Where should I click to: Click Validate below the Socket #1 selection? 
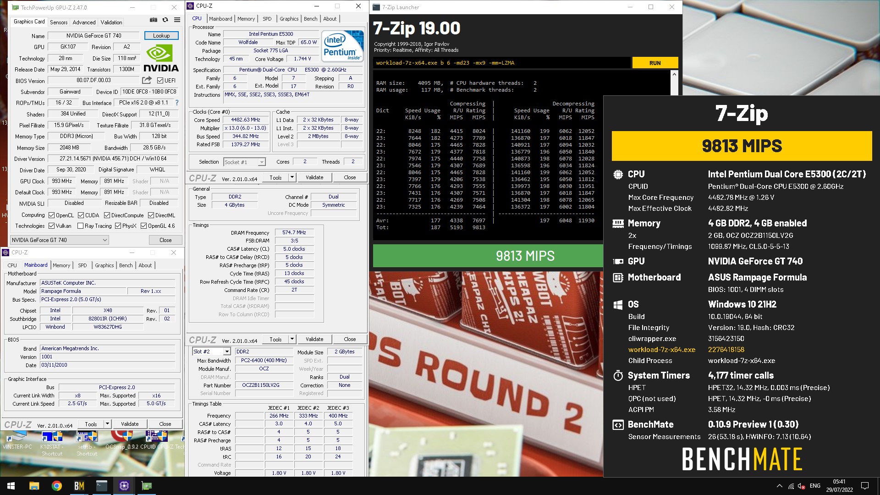click(x=314, y=177)
